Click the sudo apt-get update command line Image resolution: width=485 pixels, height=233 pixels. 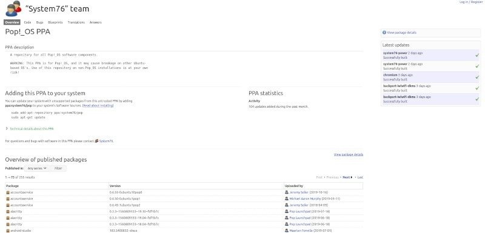click(x=28, y=117)
